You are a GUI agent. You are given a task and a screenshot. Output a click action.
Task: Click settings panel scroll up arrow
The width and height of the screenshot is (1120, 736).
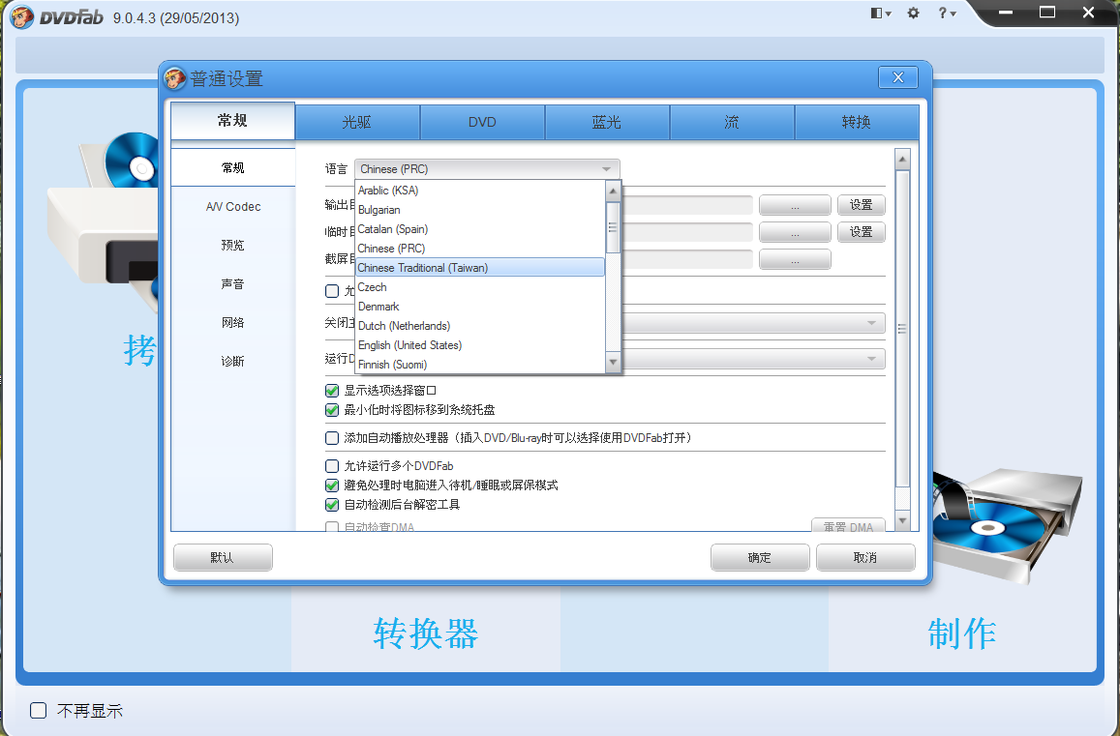coord(902,160)
